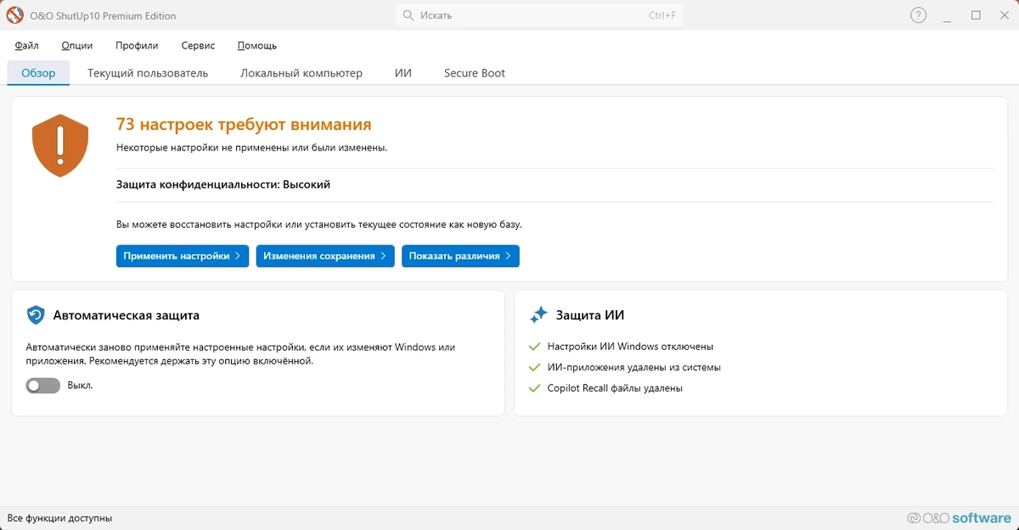Open the Помощь menu
The image size is (1019, 530).
[257, 46]
